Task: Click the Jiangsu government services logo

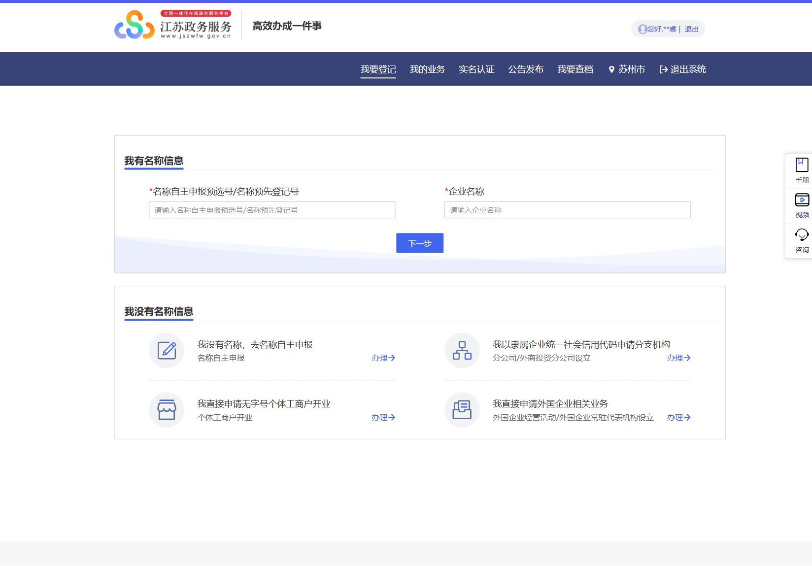Action: click(173, 25)
